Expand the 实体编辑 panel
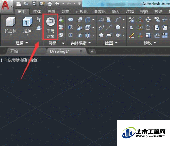The image size is (170, 146). [81, 43]
